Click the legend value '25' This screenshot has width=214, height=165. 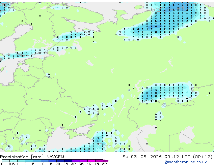65,164
